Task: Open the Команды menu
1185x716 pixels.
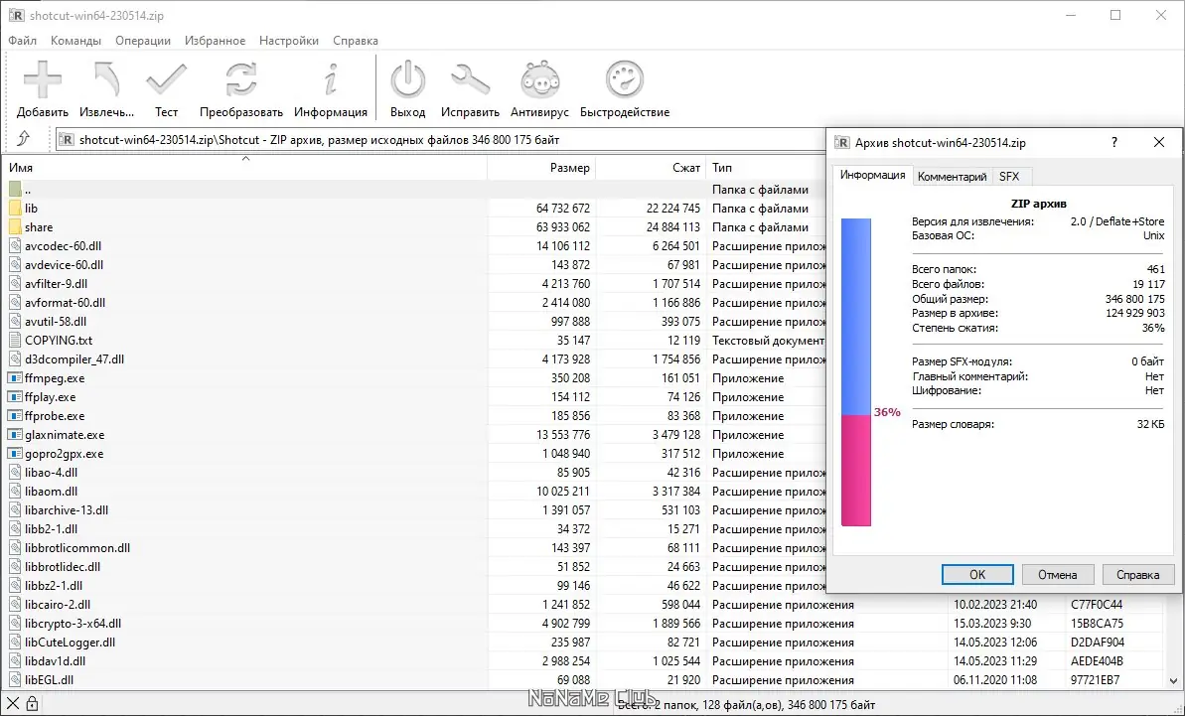Action: click(75, 41)
